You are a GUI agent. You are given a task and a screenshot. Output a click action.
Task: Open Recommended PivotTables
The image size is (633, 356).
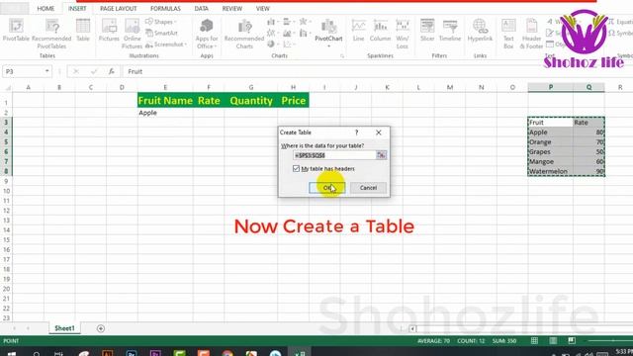[51, 34]
